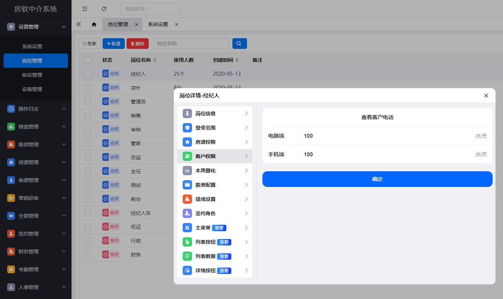Click the 启用 status badge for 管理员

111,102
